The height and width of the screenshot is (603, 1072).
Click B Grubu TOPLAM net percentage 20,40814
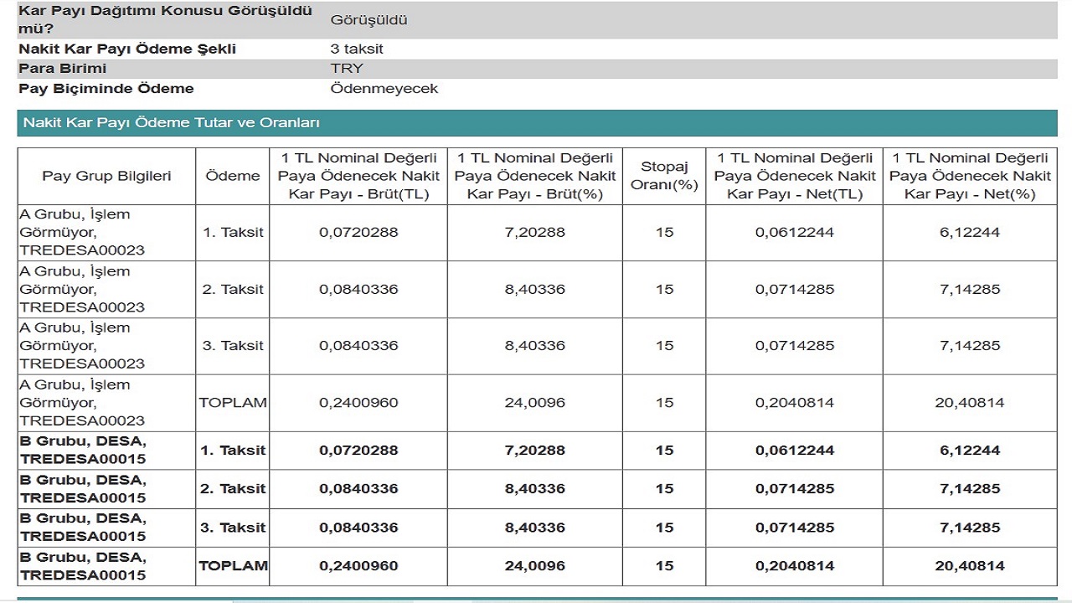click(970, 566)
